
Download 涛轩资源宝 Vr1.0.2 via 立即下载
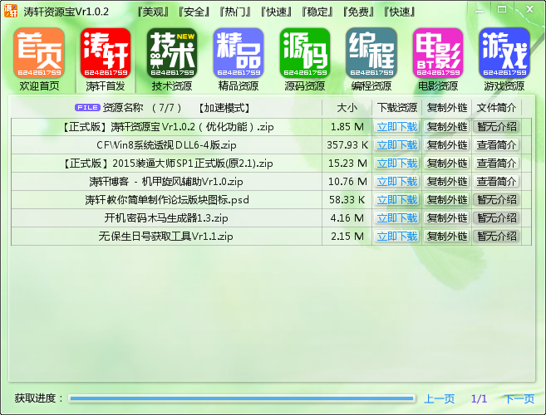click(x=397, y=127)
